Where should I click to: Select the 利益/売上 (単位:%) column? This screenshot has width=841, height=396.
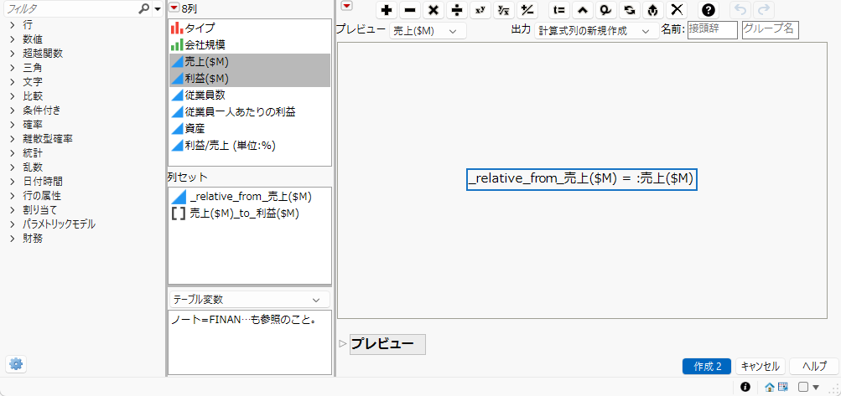[x=250, y=145]
